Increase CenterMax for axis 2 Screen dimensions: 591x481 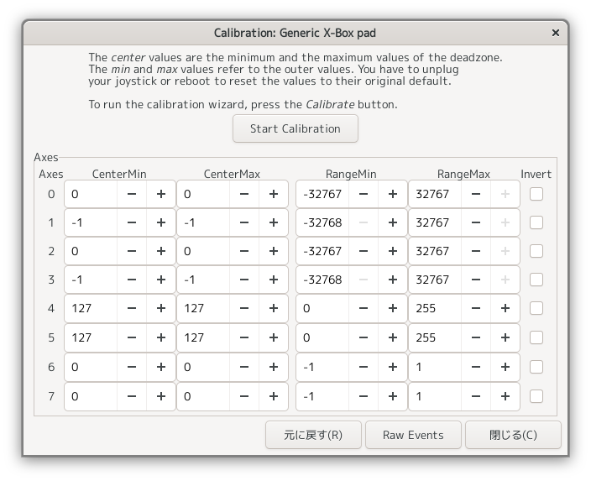(274, 251)
